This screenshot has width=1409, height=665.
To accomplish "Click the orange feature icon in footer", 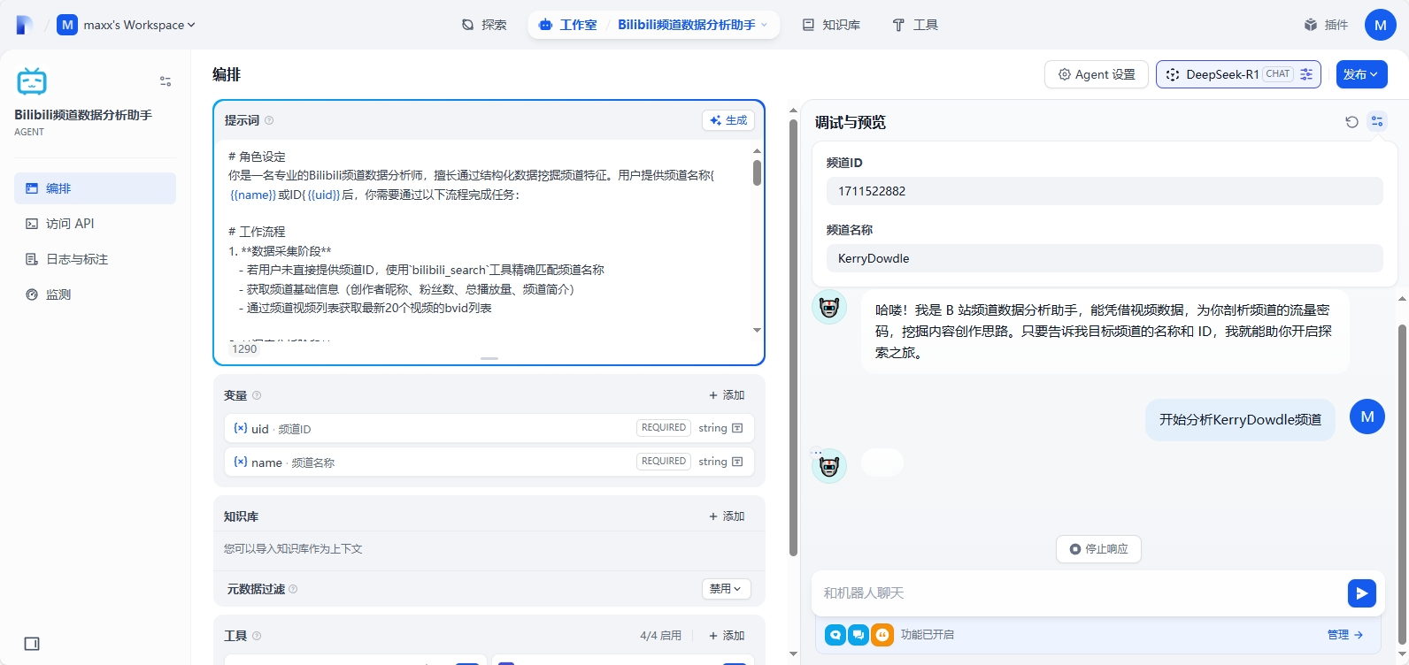I will [882, 635].
